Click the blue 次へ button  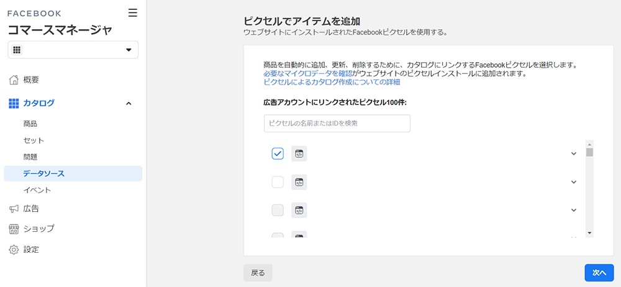coord(599,273)
